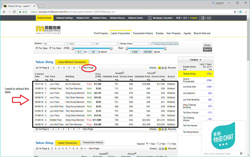Send chat message with the arrow icon

pyautogui.click(x=241, y=153)
